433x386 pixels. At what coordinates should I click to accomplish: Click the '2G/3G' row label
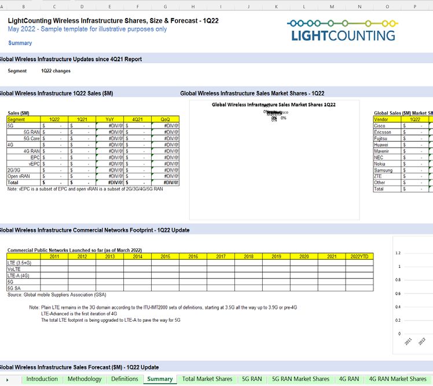click(x=24, y=170)
